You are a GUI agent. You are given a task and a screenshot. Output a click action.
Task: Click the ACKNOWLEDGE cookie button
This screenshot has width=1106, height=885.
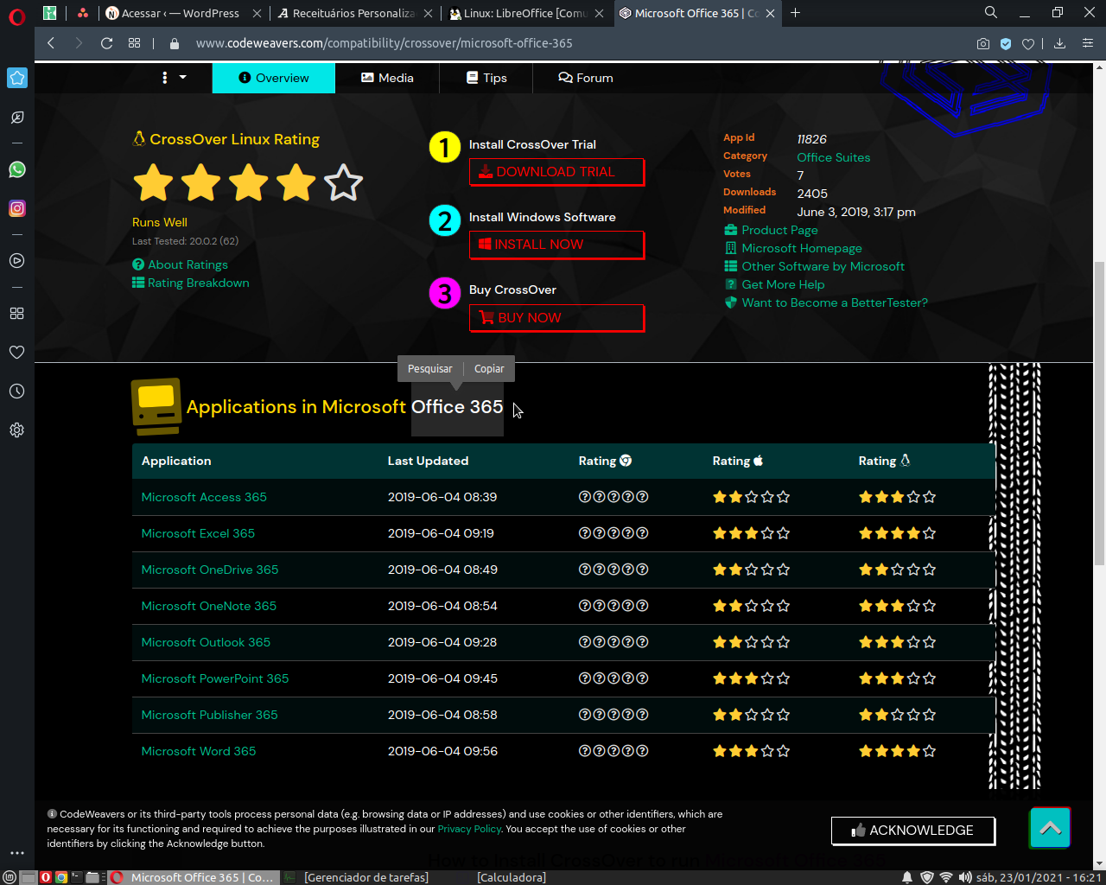pyautogui.click(x=912, y=831)
